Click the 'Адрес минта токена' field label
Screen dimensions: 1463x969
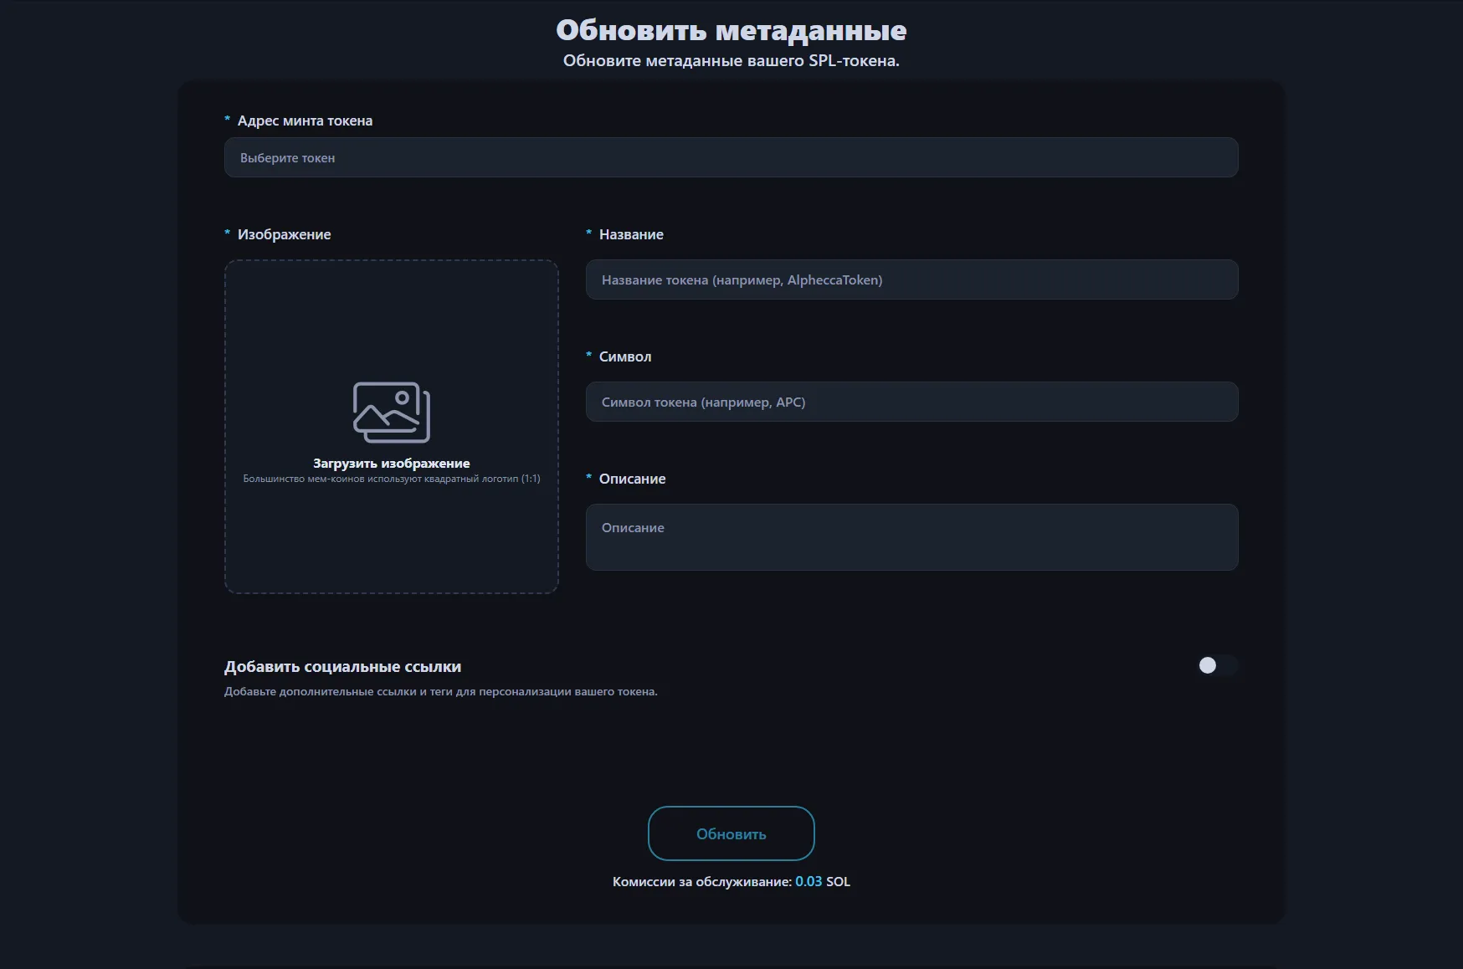coord(305,121)
